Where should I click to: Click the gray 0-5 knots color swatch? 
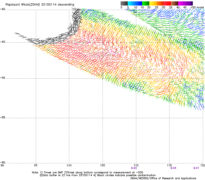124,3
